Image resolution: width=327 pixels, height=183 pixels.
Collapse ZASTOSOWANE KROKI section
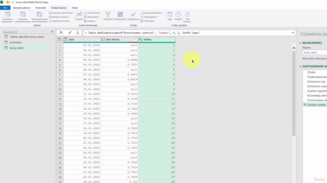tap(300, 67)
